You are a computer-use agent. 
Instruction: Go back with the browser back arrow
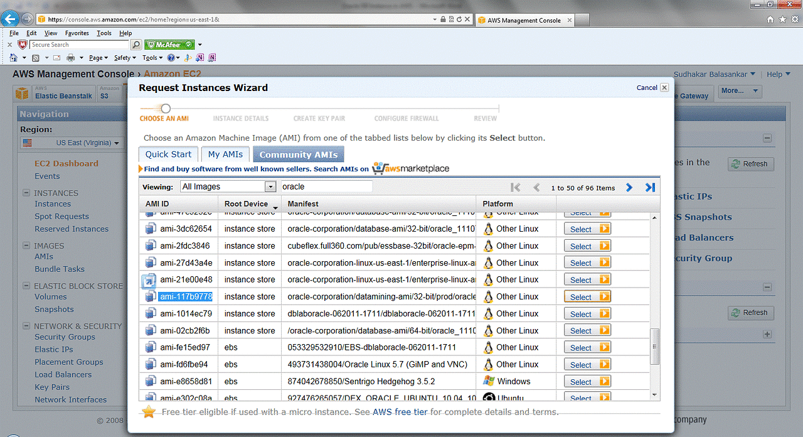[11, 19]
